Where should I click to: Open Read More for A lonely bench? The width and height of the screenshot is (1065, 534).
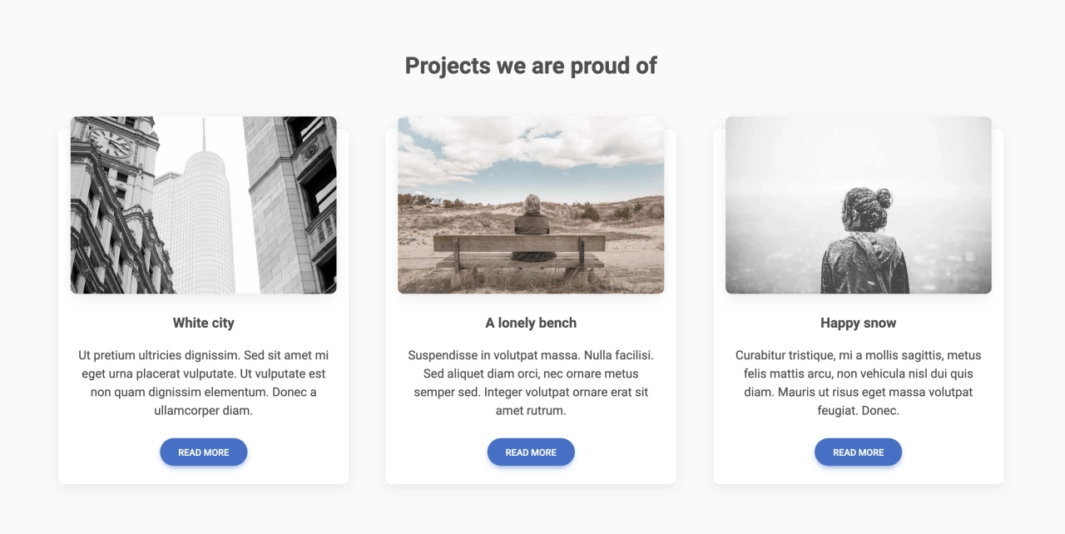[531, 452]
